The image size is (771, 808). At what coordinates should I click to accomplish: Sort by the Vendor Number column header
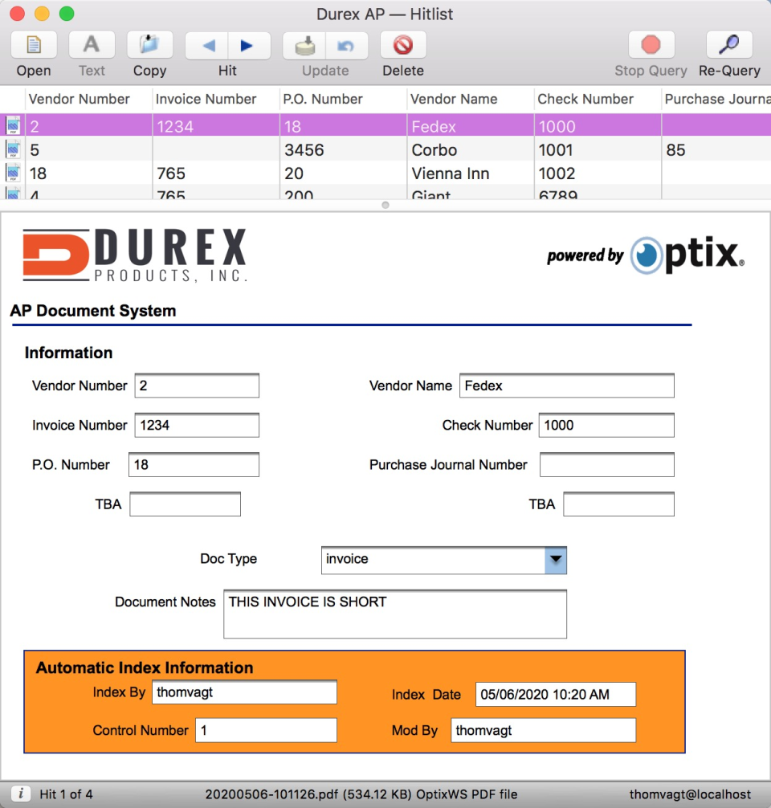pyautogui.click(x=78, y=99)
